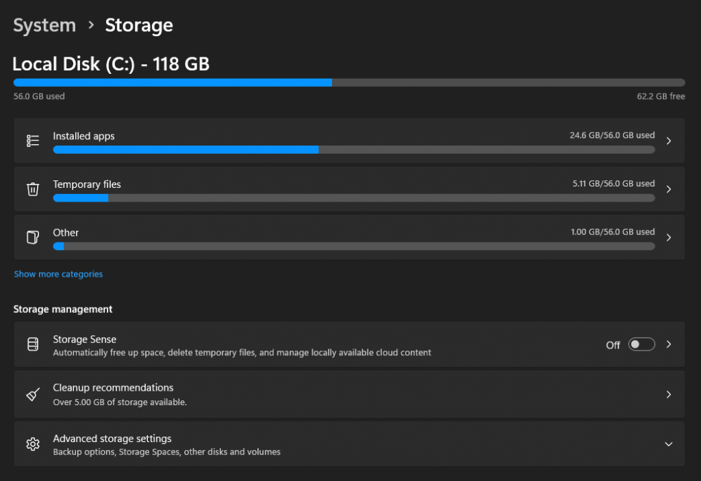Click the Cleanup recommendations broom icon
Image resolution: width=701 pixels, height=481 pixels.
click(33, 394)
